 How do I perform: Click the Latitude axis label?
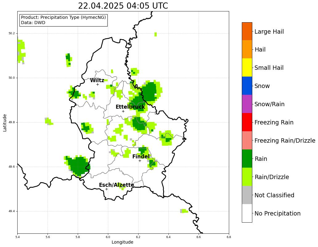click(x=5, y=123)
